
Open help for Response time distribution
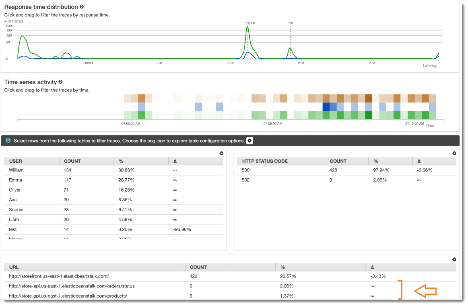pos(82,7)
